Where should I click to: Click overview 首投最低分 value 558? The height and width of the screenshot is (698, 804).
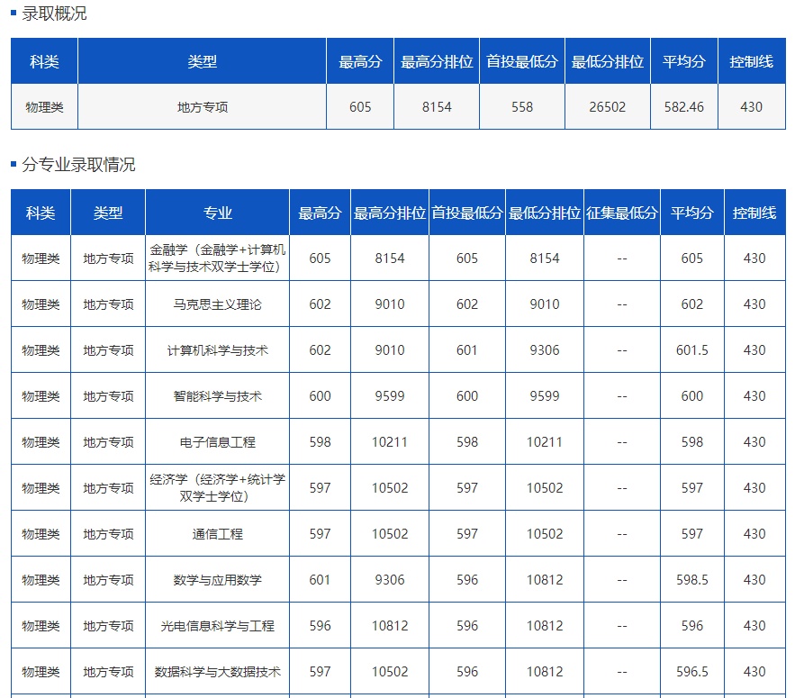[522, 107]
